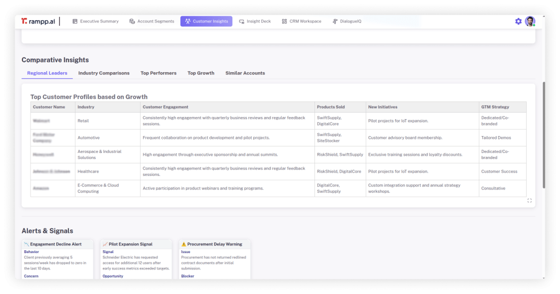This screenshot has width=560, height=294.
Task: Show the Top Performers tab
Action: coord(159,73)
